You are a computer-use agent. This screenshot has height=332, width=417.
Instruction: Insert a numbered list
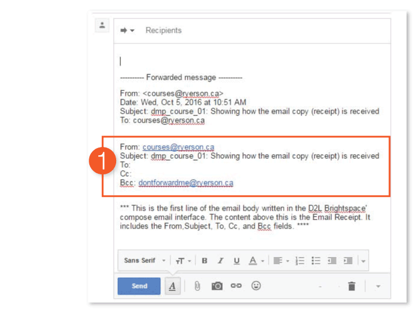click(x=300, y=261)
